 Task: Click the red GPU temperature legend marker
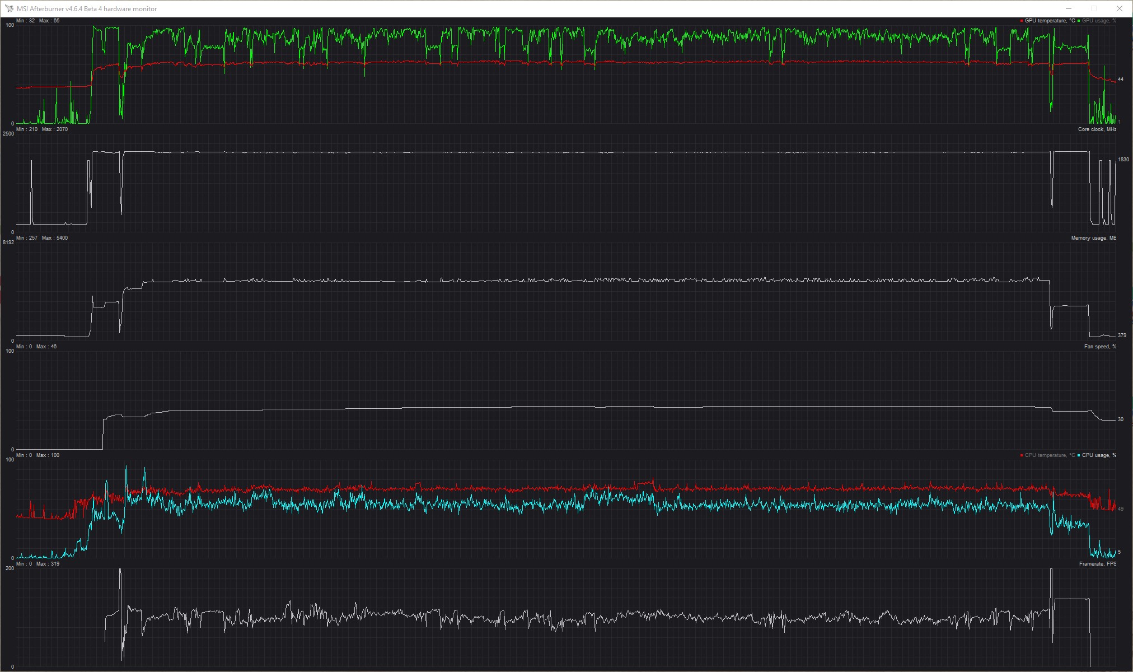pos(1022,21)
